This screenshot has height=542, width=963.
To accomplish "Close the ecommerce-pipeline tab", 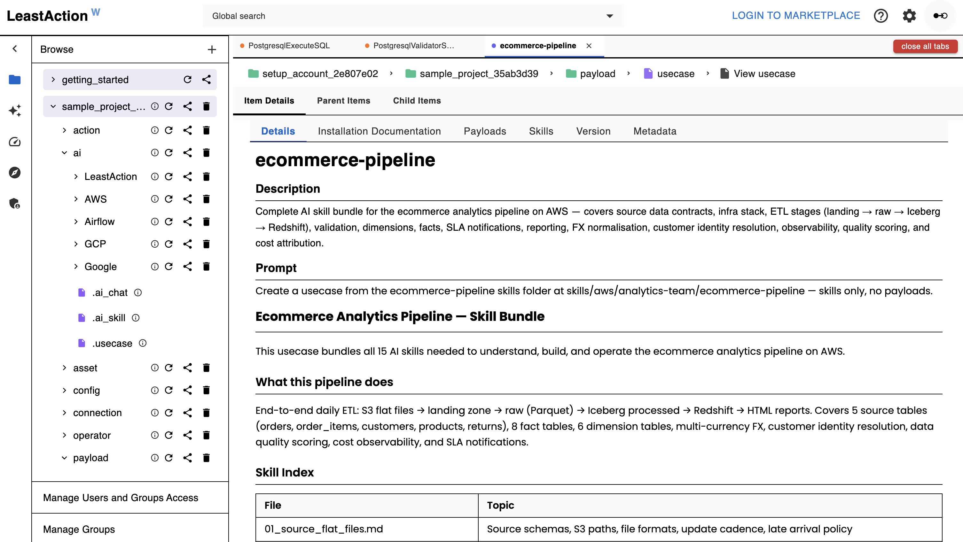I will 589,46.
